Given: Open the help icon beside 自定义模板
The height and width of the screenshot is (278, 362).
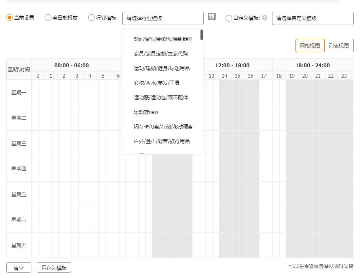Looking at the screenshot, I should coord(264,18).
